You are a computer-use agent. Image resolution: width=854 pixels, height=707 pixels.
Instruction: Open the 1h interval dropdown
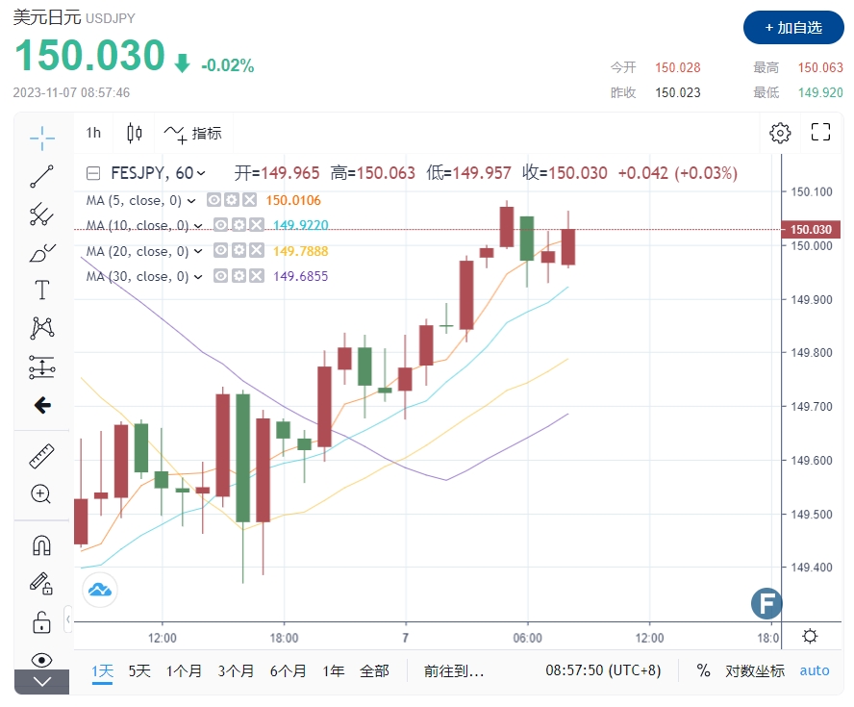pos(93,133)
